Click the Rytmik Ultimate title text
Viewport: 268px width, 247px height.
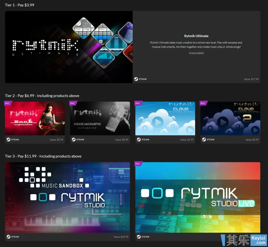click(196, 36)
